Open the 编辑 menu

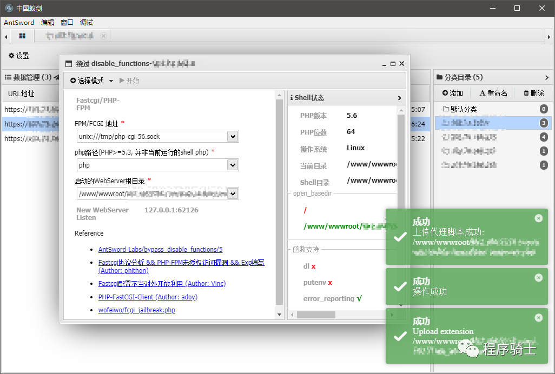(x=48, y=23)
